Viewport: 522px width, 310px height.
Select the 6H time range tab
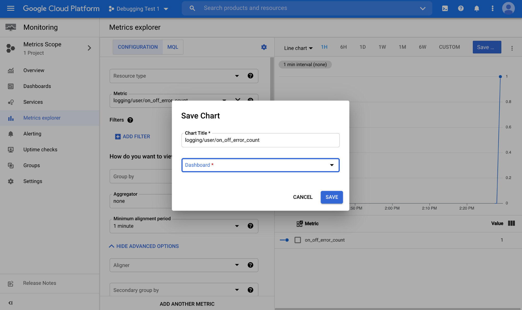343,47
